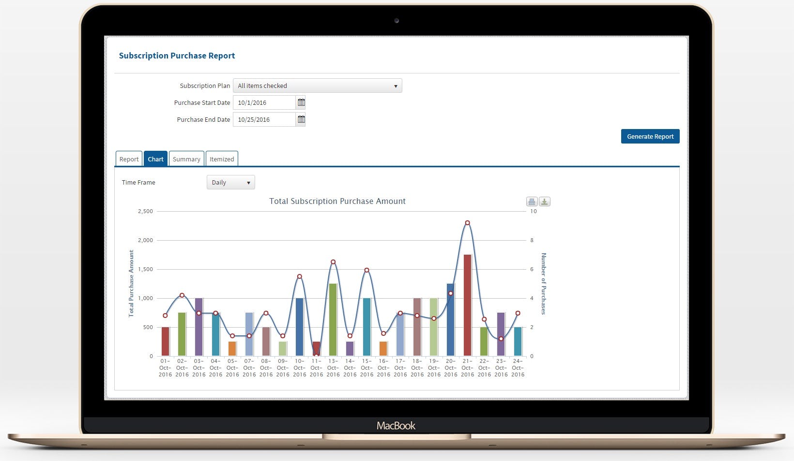This screenshot has width=794, height=461.
Task: Click inside the Purchase Start Date field
Action: click(x=264, y=102)
